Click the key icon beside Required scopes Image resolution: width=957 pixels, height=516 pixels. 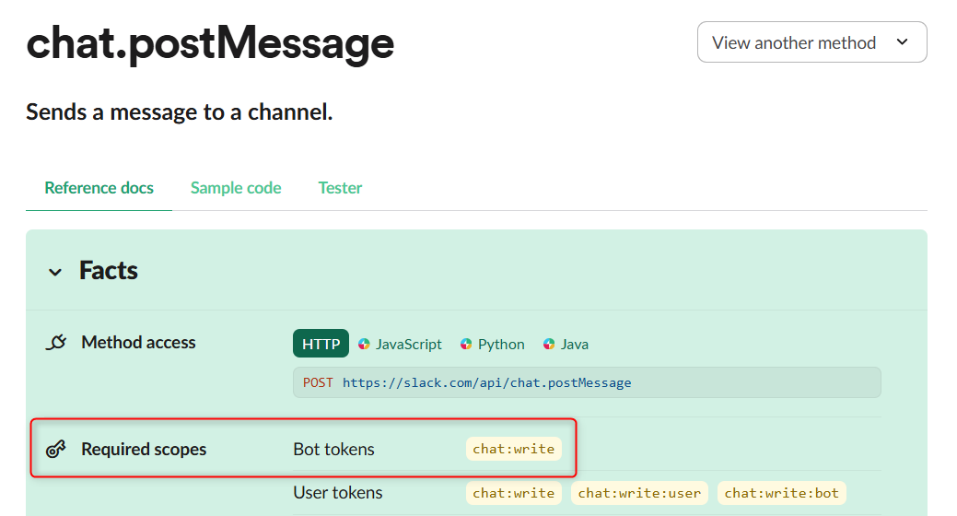click(x=56, y=450)
